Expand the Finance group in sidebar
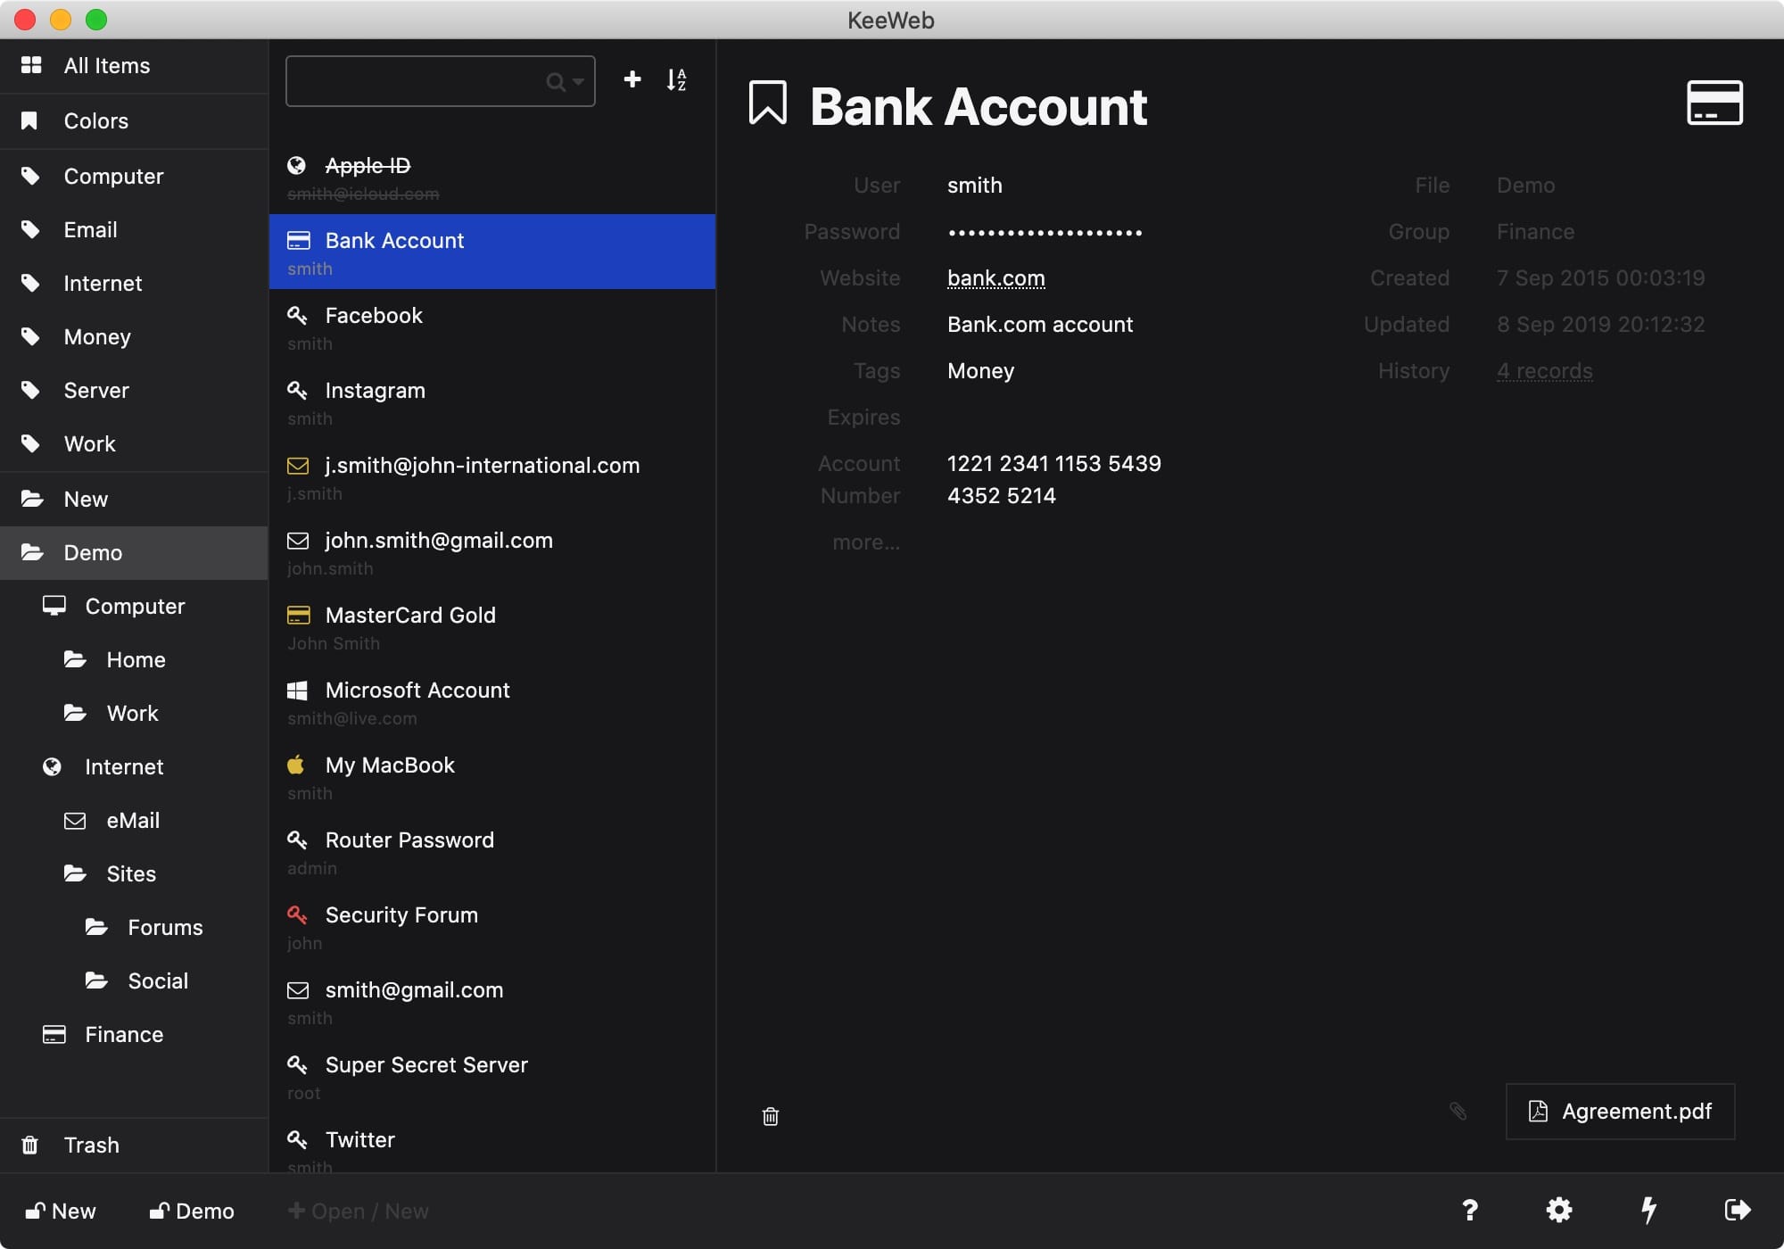The height and width of the screenshot is (1249, 1784). tap(123, 1033)
